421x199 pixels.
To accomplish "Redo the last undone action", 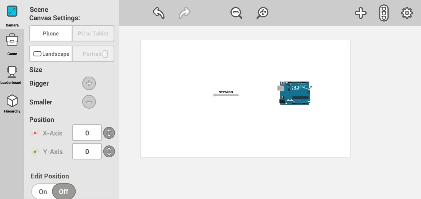I will pyautogui.click(x=184, y=13).
